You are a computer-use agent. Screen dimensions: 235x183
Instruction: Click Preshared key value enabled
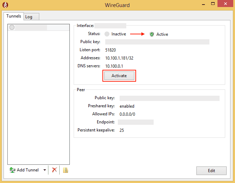[x=127, y=106]
